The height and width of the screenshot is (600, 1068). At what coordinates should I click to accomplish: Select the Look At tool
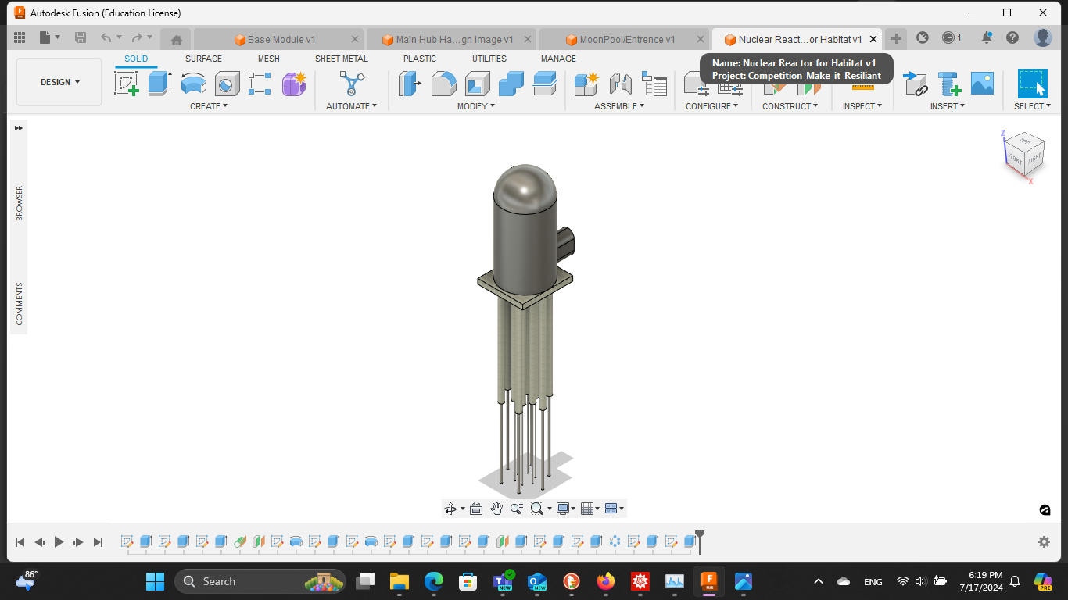(476, 509)
